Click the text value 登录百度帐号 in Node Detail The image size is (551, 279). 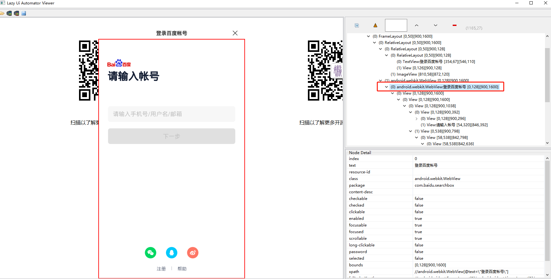pyautogui.click(x=426, y=165)
